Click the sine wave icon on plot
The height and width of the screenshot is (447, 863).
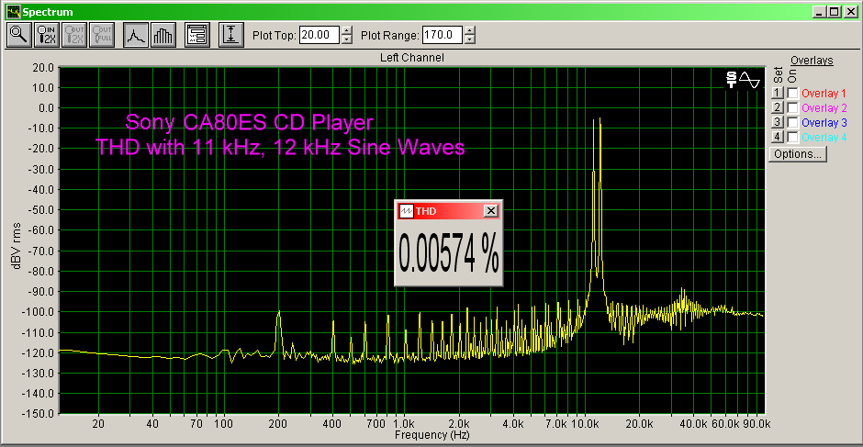[x=750, y=80]
